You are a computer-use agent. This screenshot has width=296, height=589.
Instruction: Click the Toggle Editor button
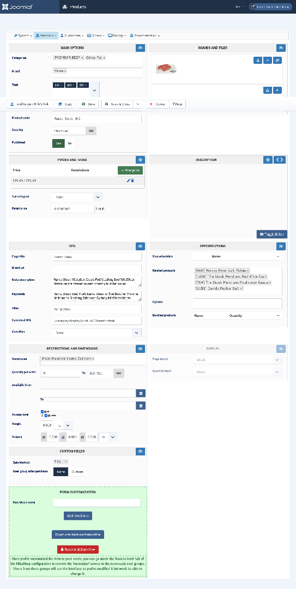point(272,234)
